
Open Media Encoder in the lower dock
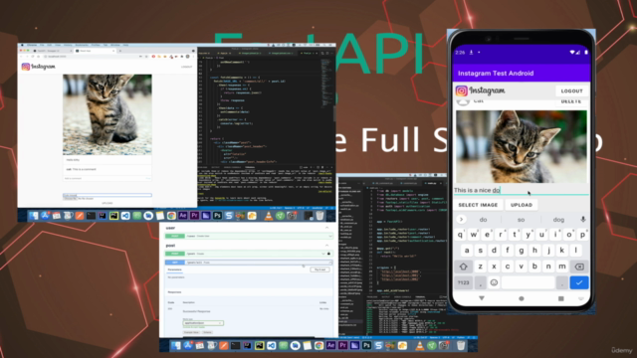click(354, 346)
